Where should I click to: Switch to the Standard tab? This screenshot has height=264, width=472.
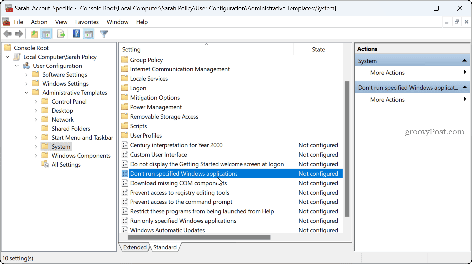(x=165, y=247)
